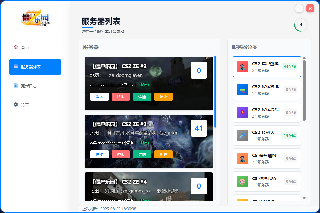Screen dimensions: 320x213
Task: Click the explosion icon of CS2-娱乐混战
Action: pos(242,113)
